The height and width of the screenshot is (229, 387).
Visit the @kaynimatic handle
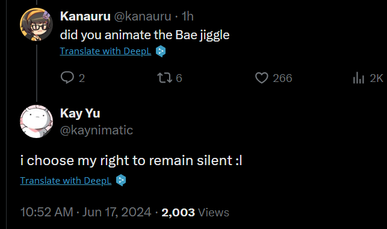click(96, 130)
